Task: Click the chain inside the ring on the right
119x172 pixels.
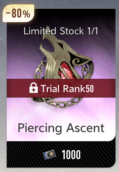Action: [85, 71]
